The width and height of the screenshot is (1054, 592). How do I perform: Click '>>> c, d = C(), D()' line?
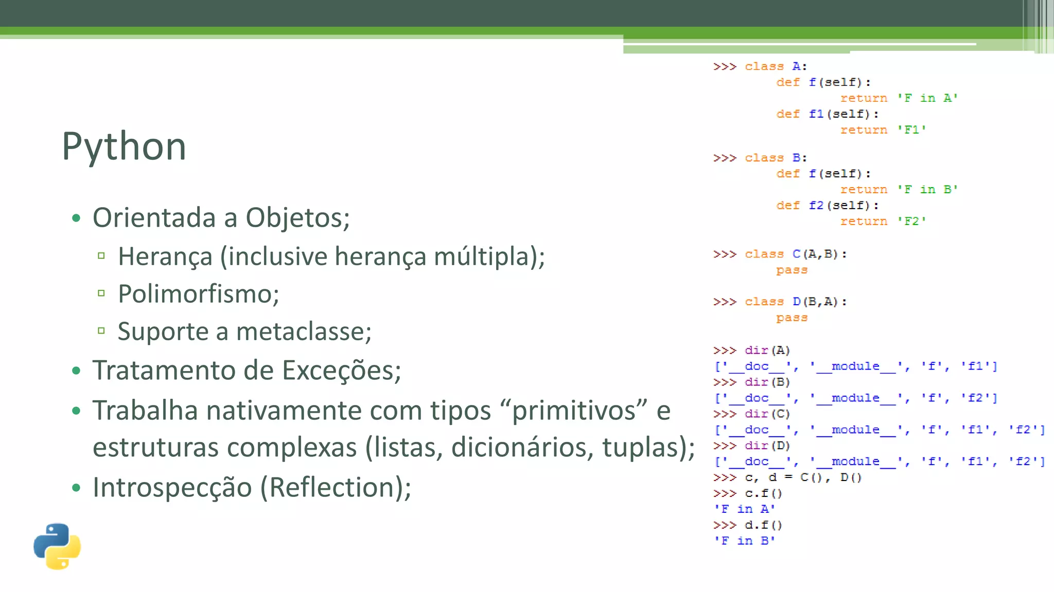click(787, 478)
